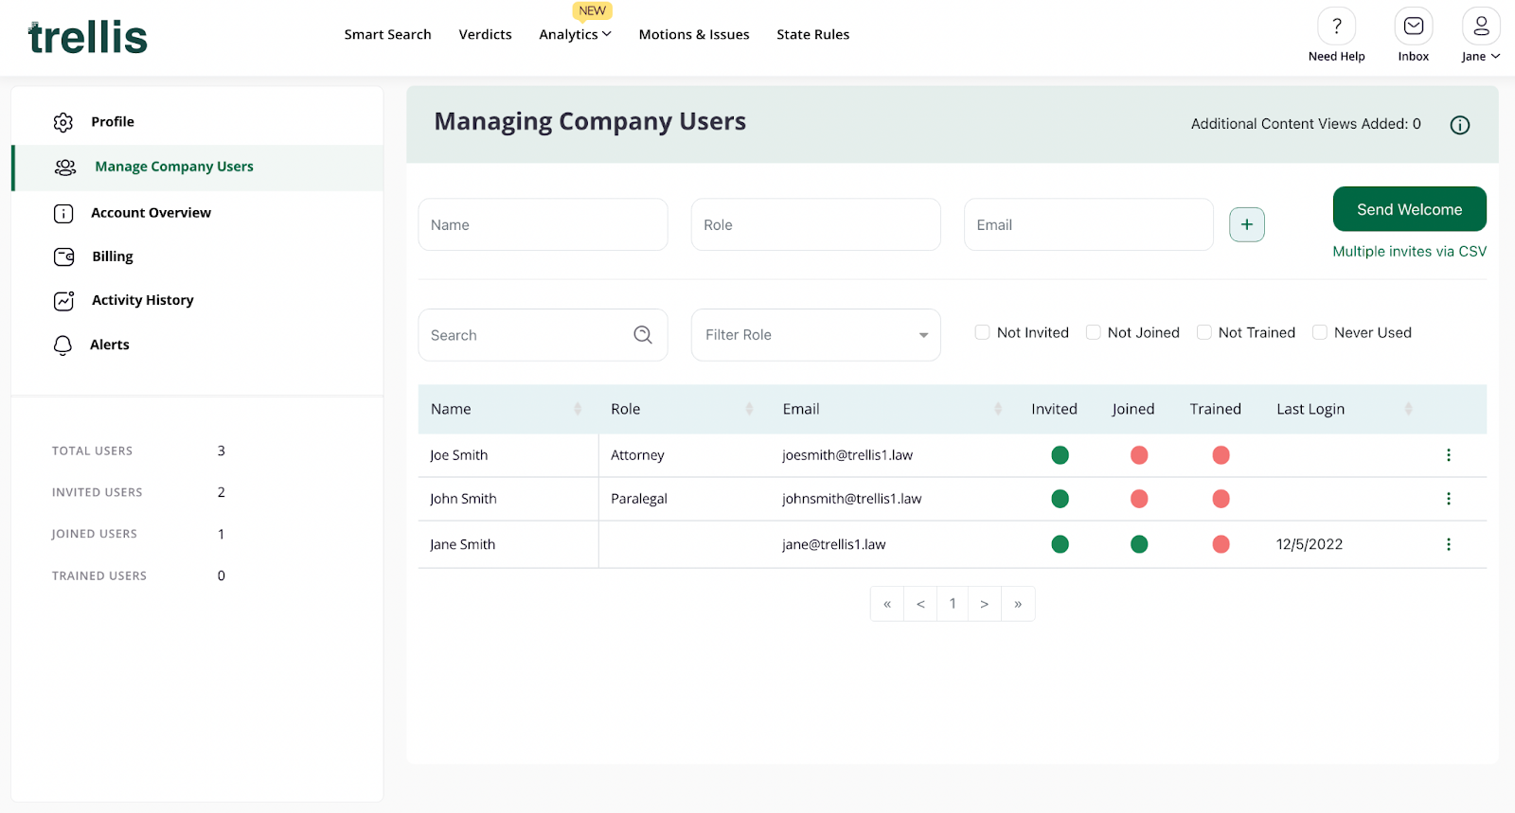1515x813 pixels.
Task: Expand the Jane account chevron
Action: 1495,57
